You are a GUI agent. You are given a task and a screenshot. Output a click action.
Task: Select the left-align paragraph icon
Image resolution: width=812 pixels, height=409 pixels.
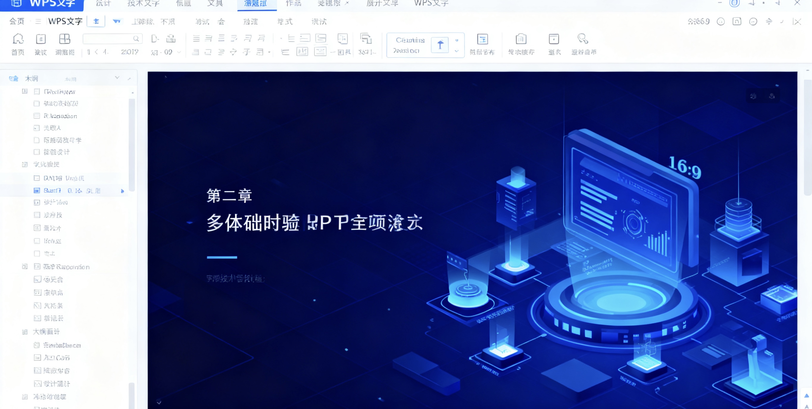196,38
